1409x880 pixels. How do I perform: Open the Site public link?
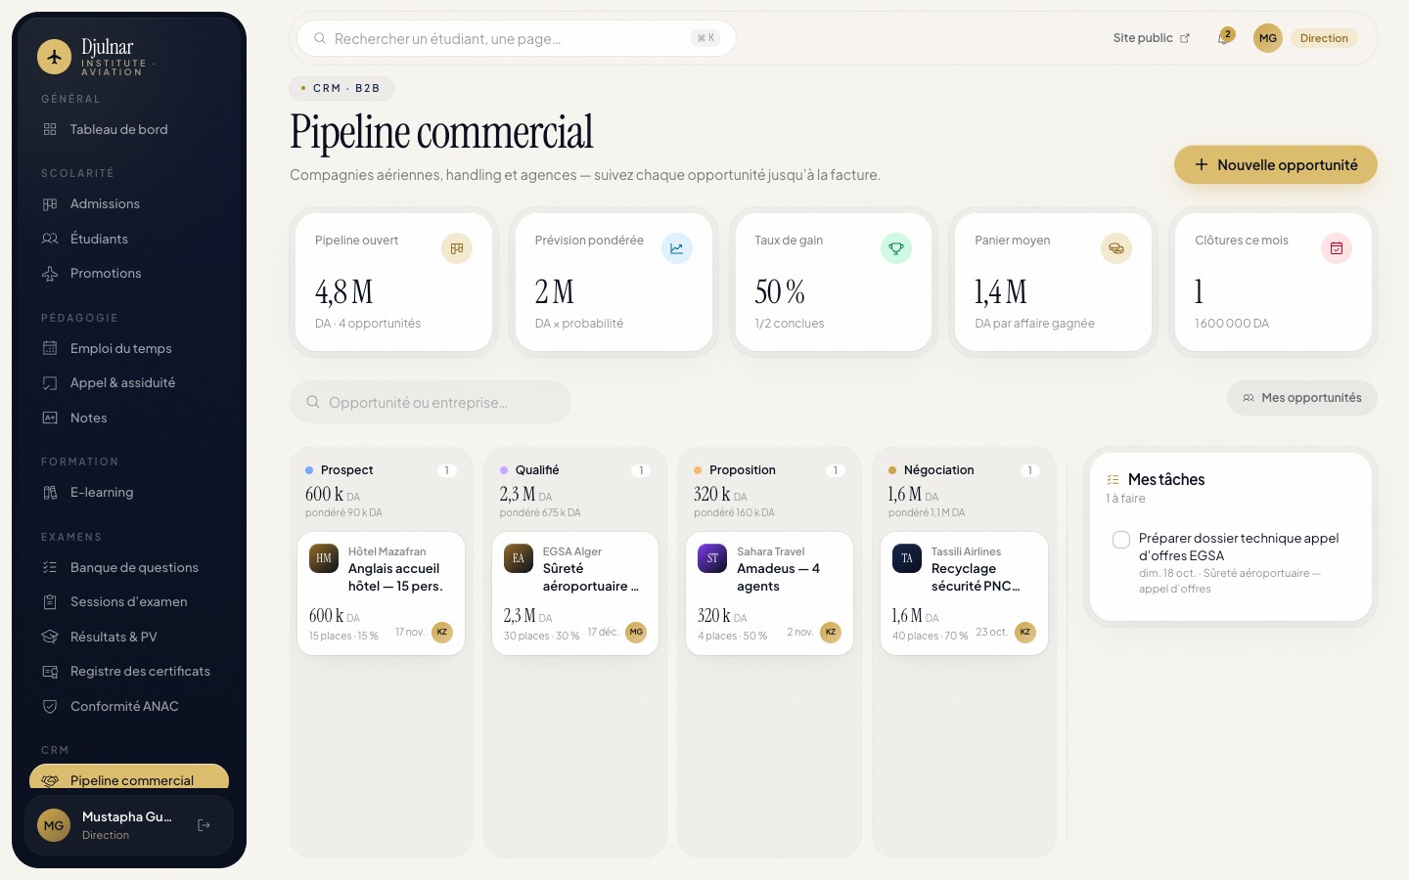1151,38
